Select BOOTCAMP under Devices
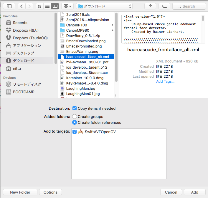 click(23, 92)
